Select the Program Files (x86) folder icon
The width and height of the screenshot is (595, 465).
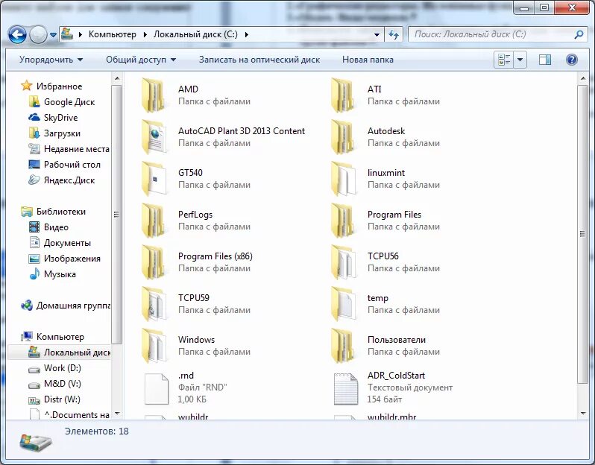[x=154, y=262]
